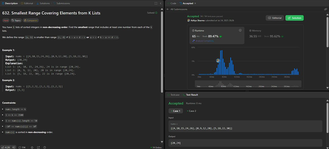This screenshot has width=329, height=149.
Task: Open the Editorial tab in left panel
Action: 27,3
